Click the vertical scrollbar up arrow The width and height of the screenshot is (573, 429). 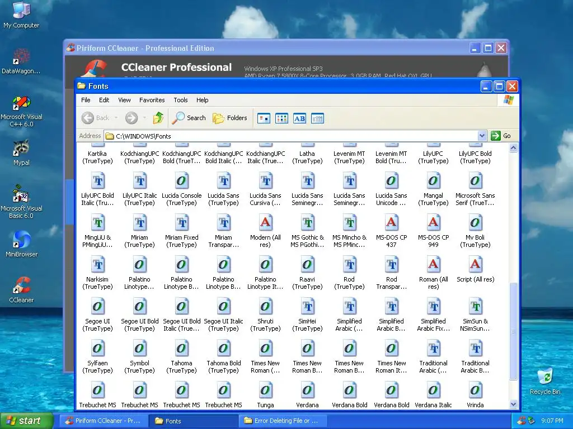coord(514,147)
